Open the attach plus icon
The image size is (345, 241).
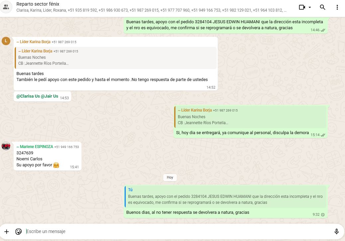pos(7,231)
